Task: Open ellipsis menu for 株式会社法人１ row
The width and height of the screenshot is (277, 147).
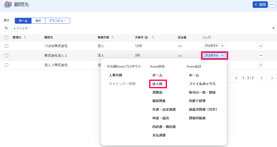Action: (x=260, y=55)
